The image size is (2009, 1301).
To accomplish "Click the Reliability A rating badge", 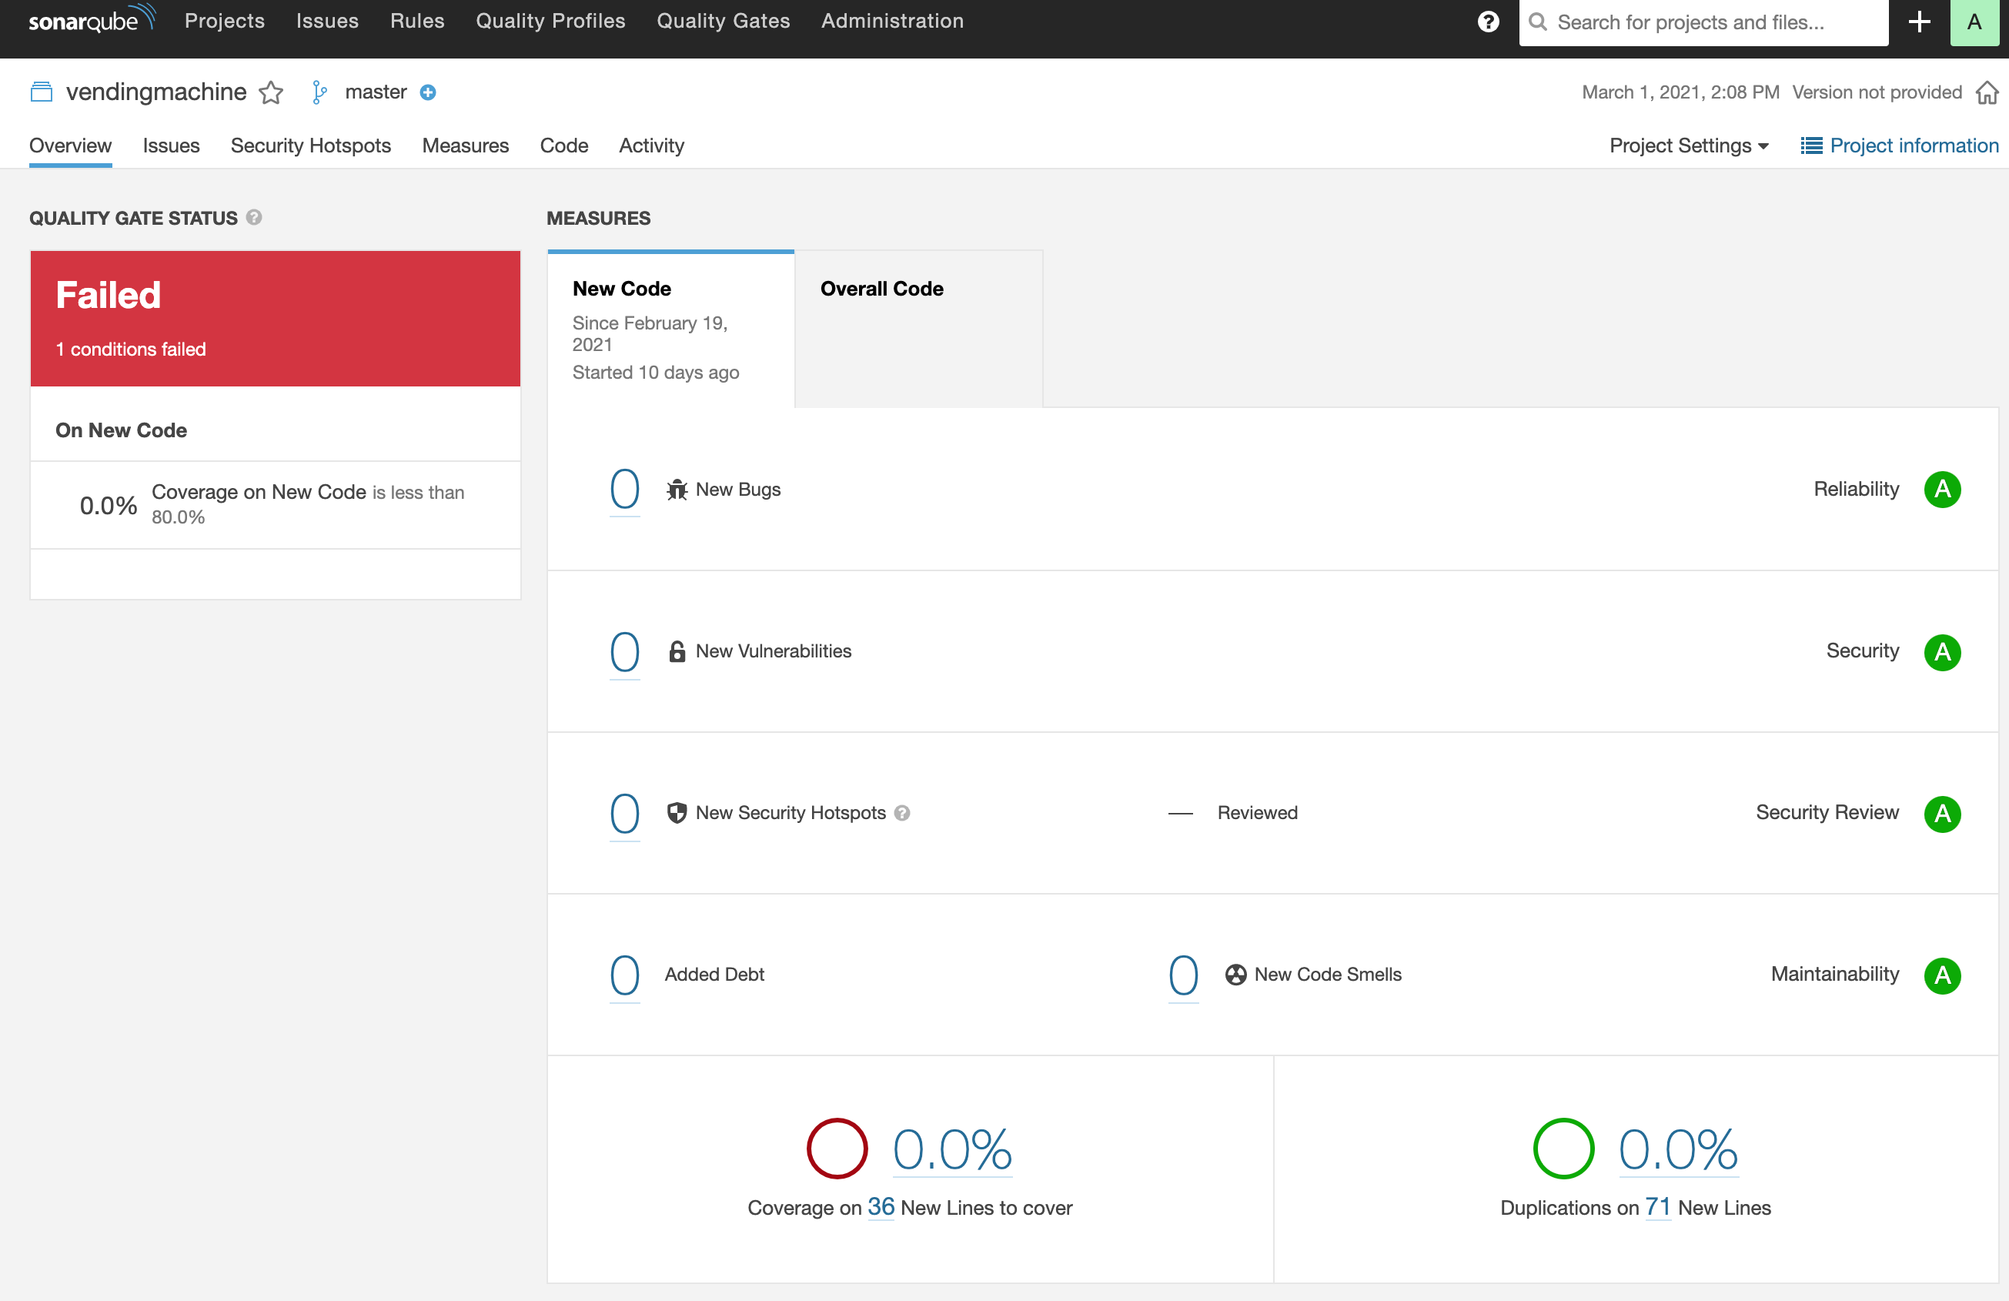I will click(1941, 490).
